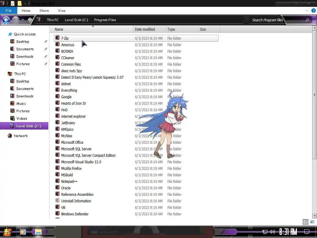Open Documents under Quick access
The image size is (317, 238).
coord(25,49)
